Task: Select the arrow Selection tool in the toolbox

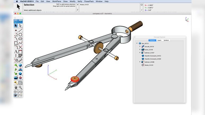Action: [x=16, y=26]
